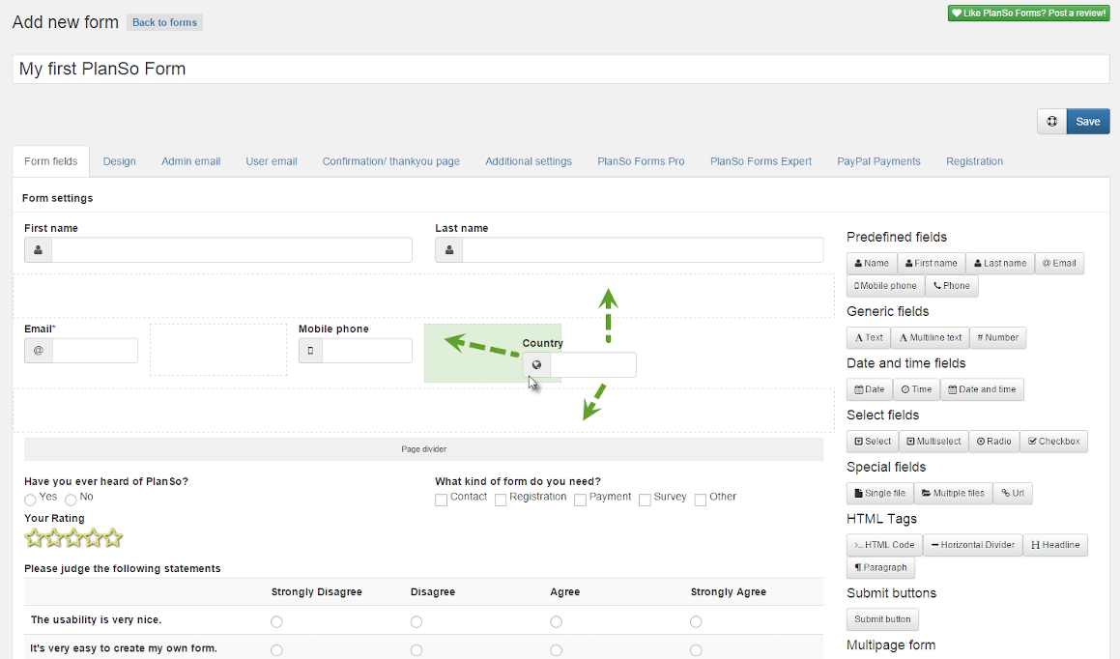The width and height of the screenshot is (1120, 659).
Task: Click Like PlanSo Forms? Post a review
Action: (x=1028, y=13)
